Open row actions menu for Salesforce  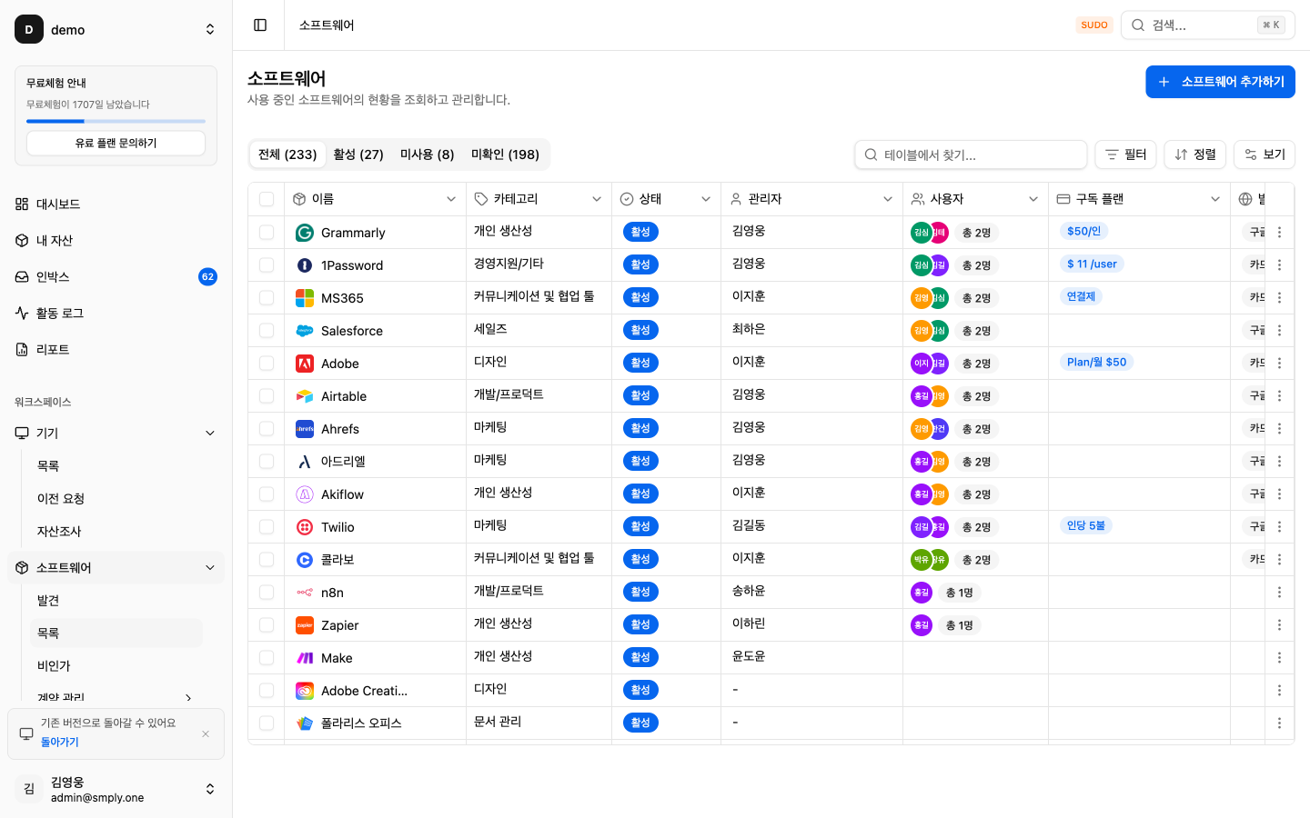click(1279, 331)
